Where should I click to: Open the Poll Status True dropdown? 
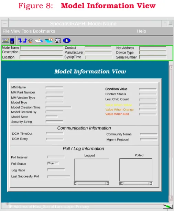pyautogui.click(x=53, y=163)
